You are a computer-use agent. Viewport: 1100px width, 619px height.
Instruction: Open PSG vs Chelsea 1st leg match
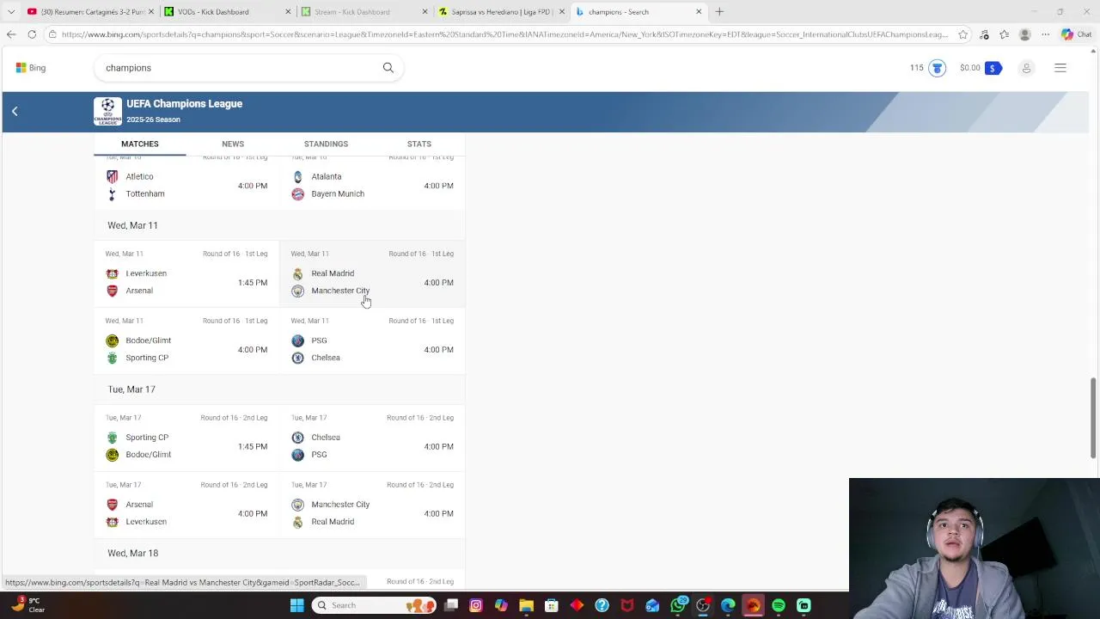click(372, 340)
